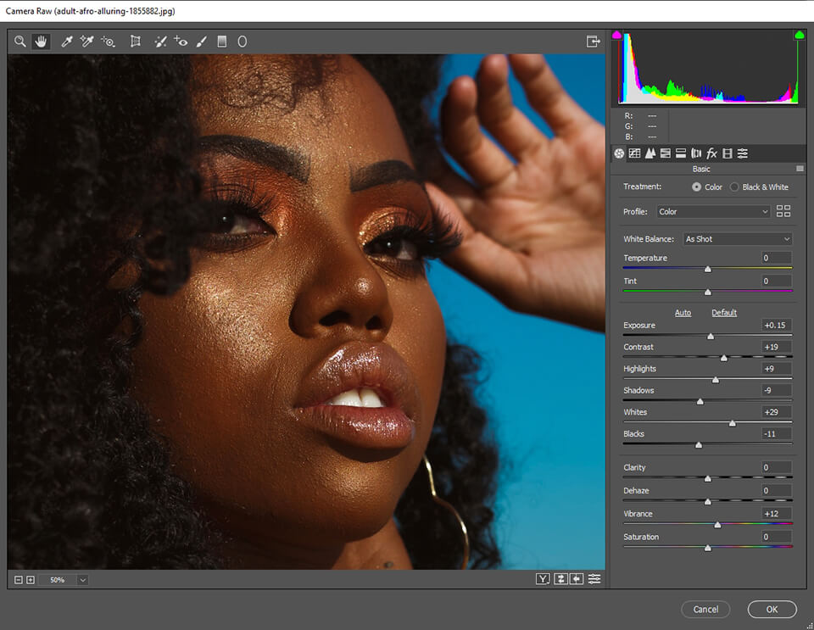
Task: Select the Radial Filter tool
Action: 242,41
